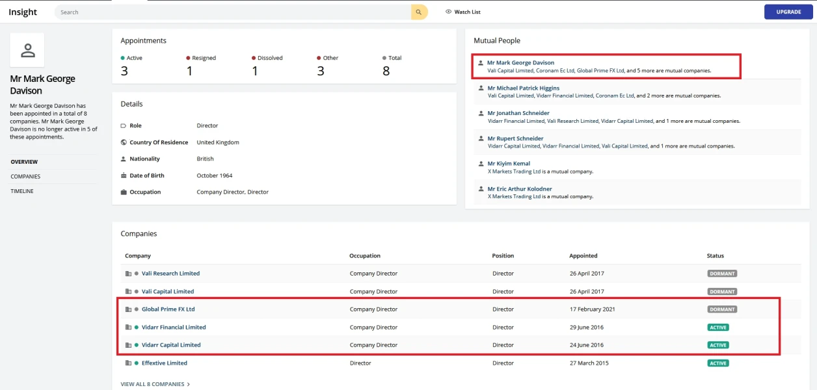Click person icon beside Mr Michael Patrick Higgins
The image size is (817, 390).
click(x=481, y=88)
